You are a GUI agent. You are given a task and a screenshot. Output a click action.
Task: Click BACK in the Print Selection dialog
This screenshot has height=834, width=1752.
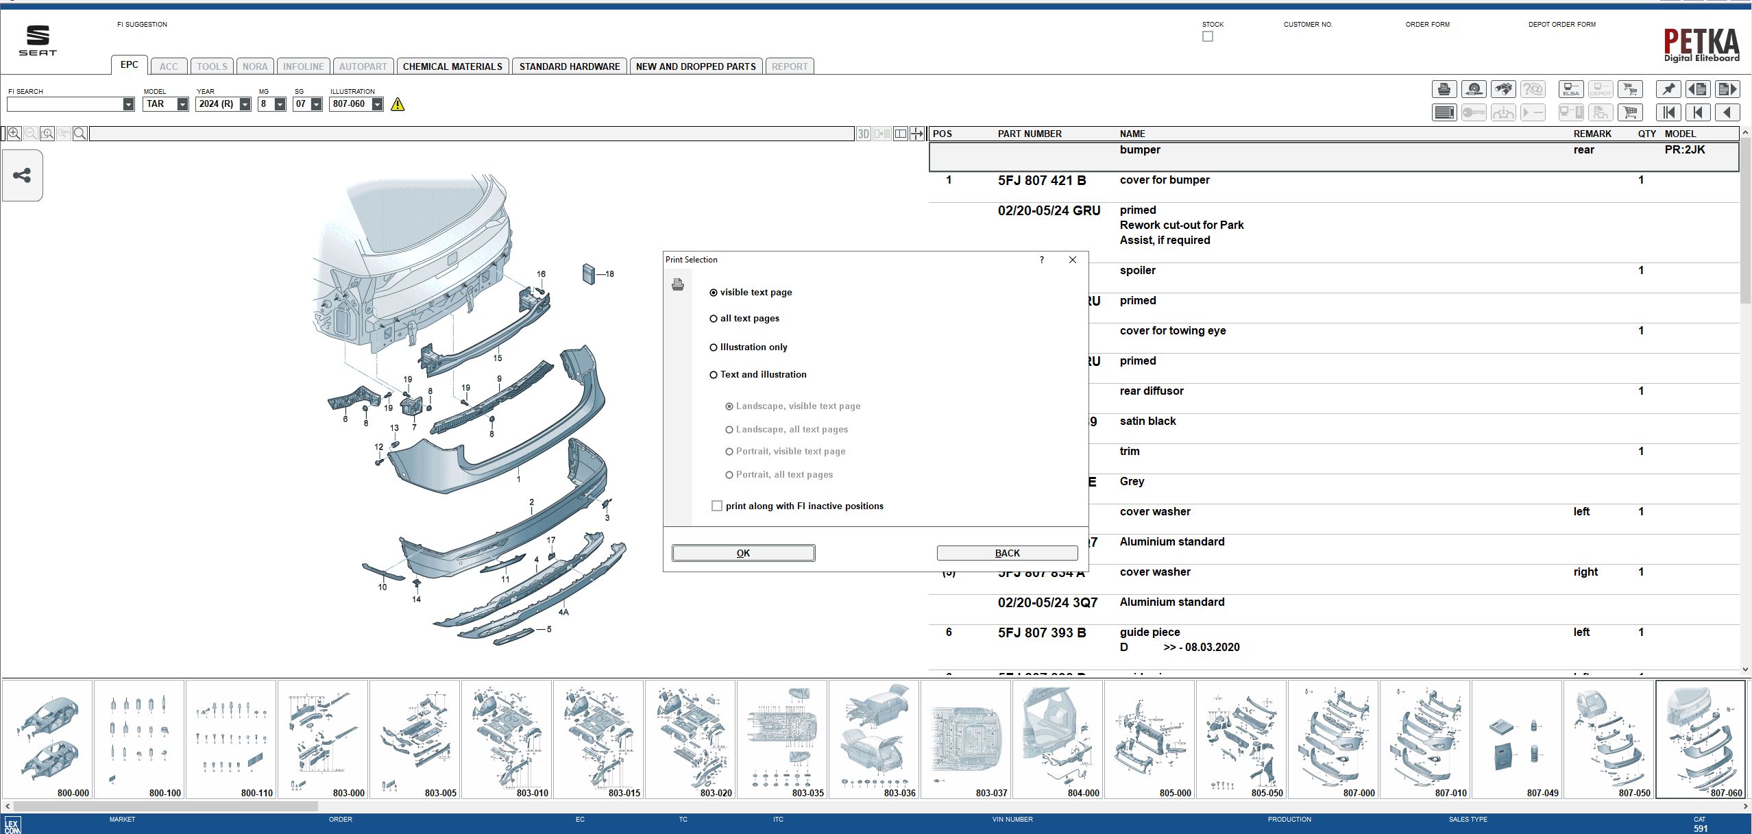tap(1007, 552)
